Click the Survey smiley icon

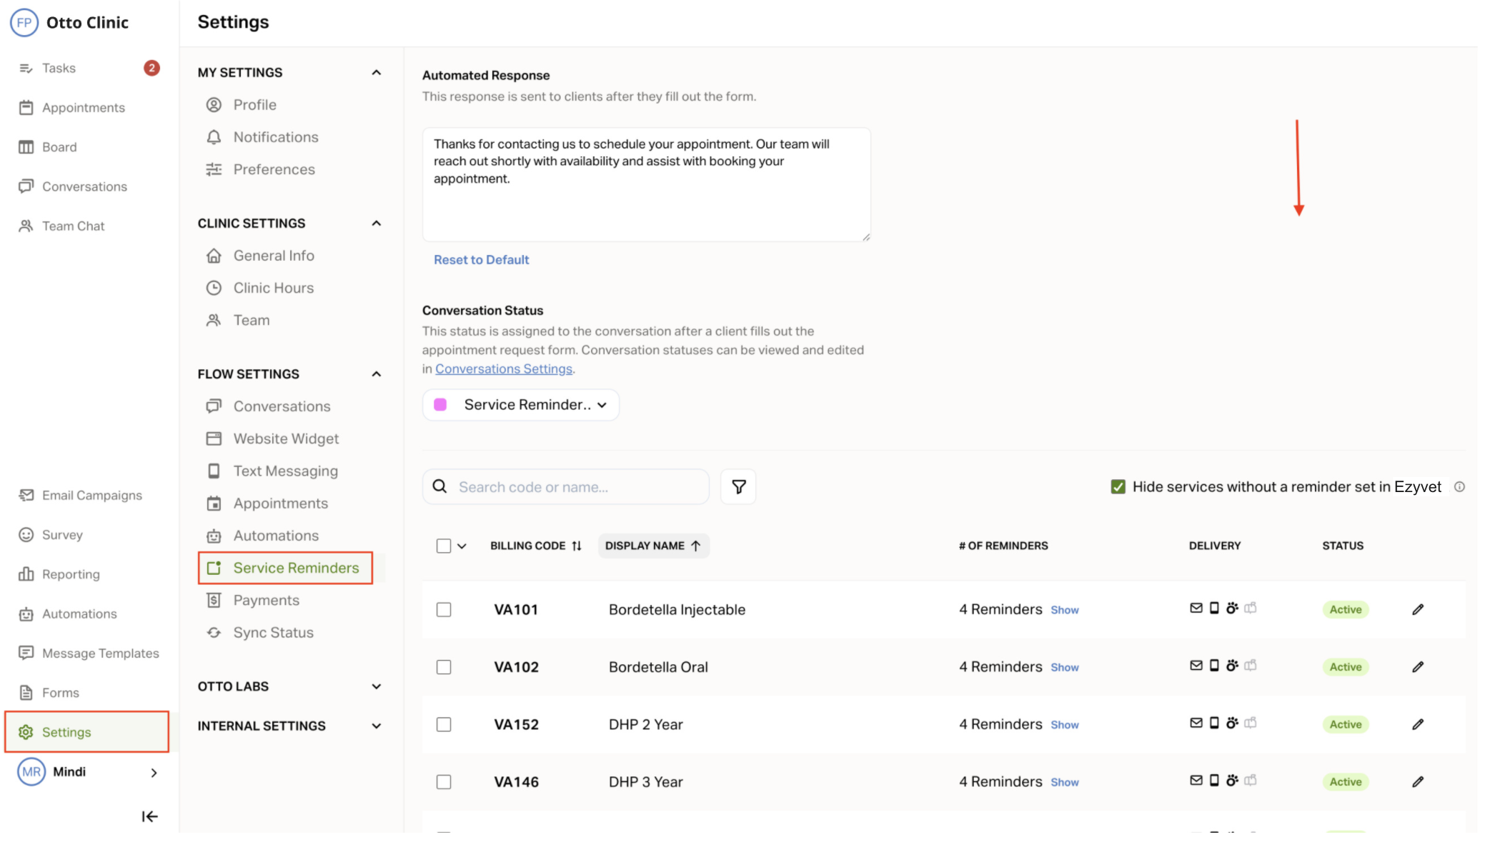(x=26, y=534)
